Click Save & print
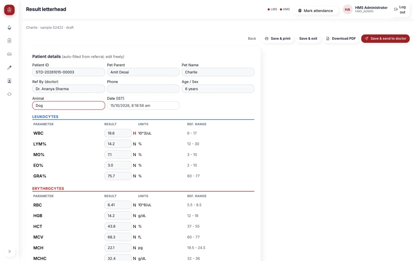 [x=278, y=39]
